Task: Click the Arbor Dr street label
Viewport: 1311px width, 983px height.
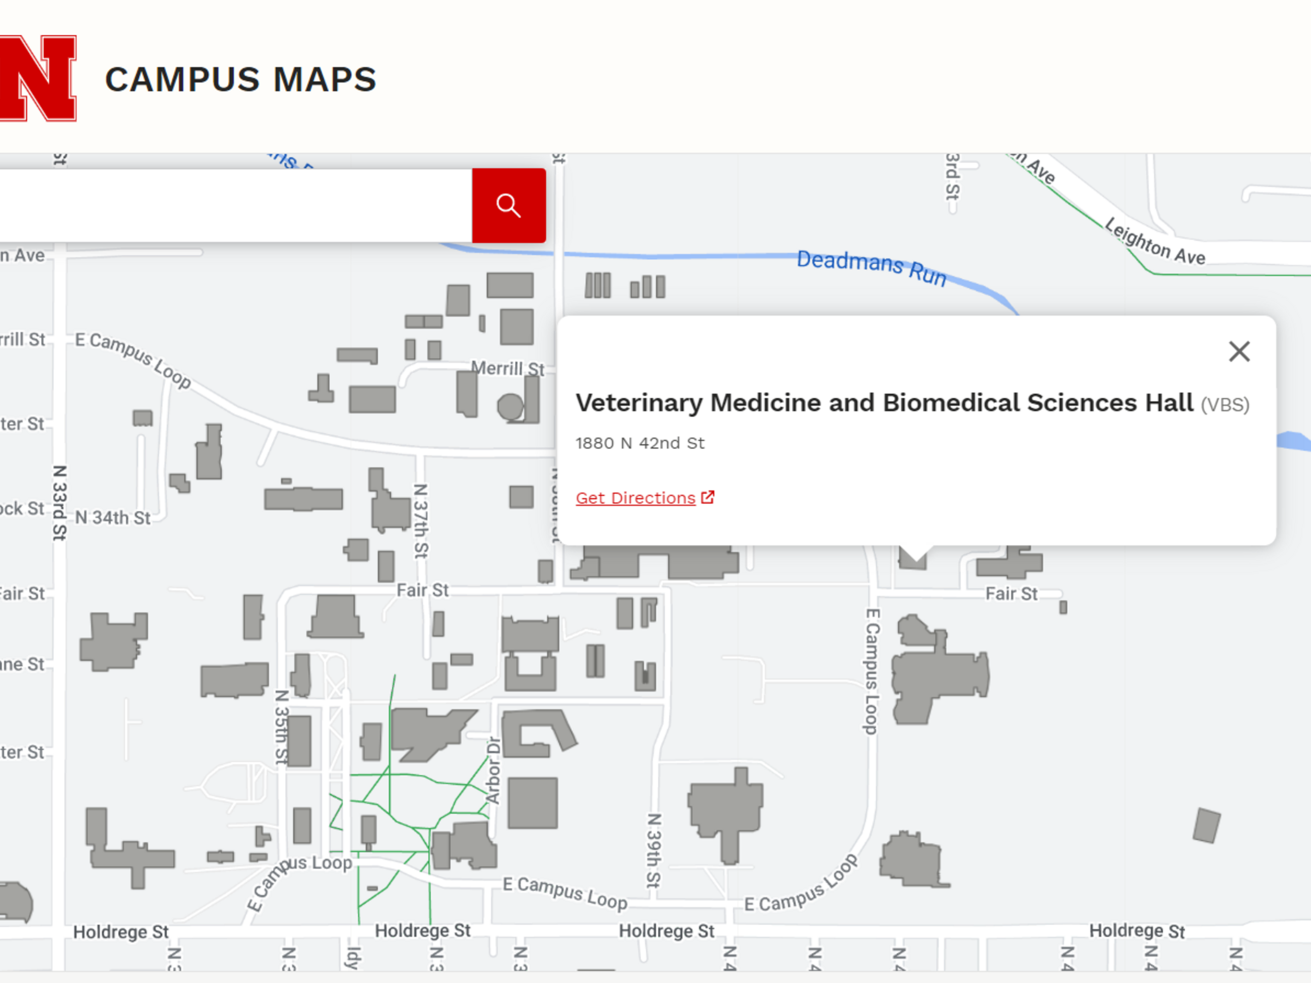Action: pyautogui.click(x=493, y=771)
